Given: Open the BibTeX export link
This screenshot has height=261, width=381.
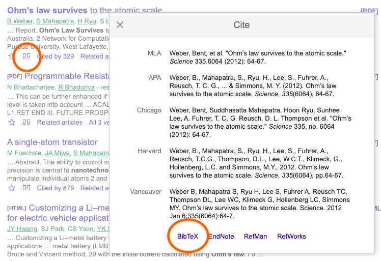Looking at the screenshot, I should 187,236.
